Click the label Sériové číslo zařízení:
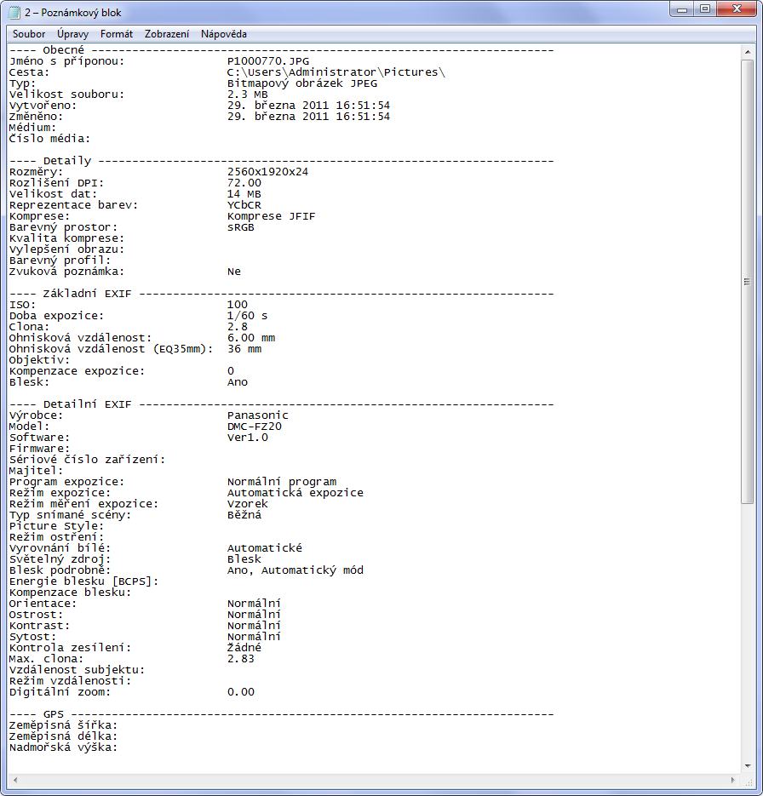Image resolution: width=763 pixels, height=796 pixels. (x=87, y=460)
